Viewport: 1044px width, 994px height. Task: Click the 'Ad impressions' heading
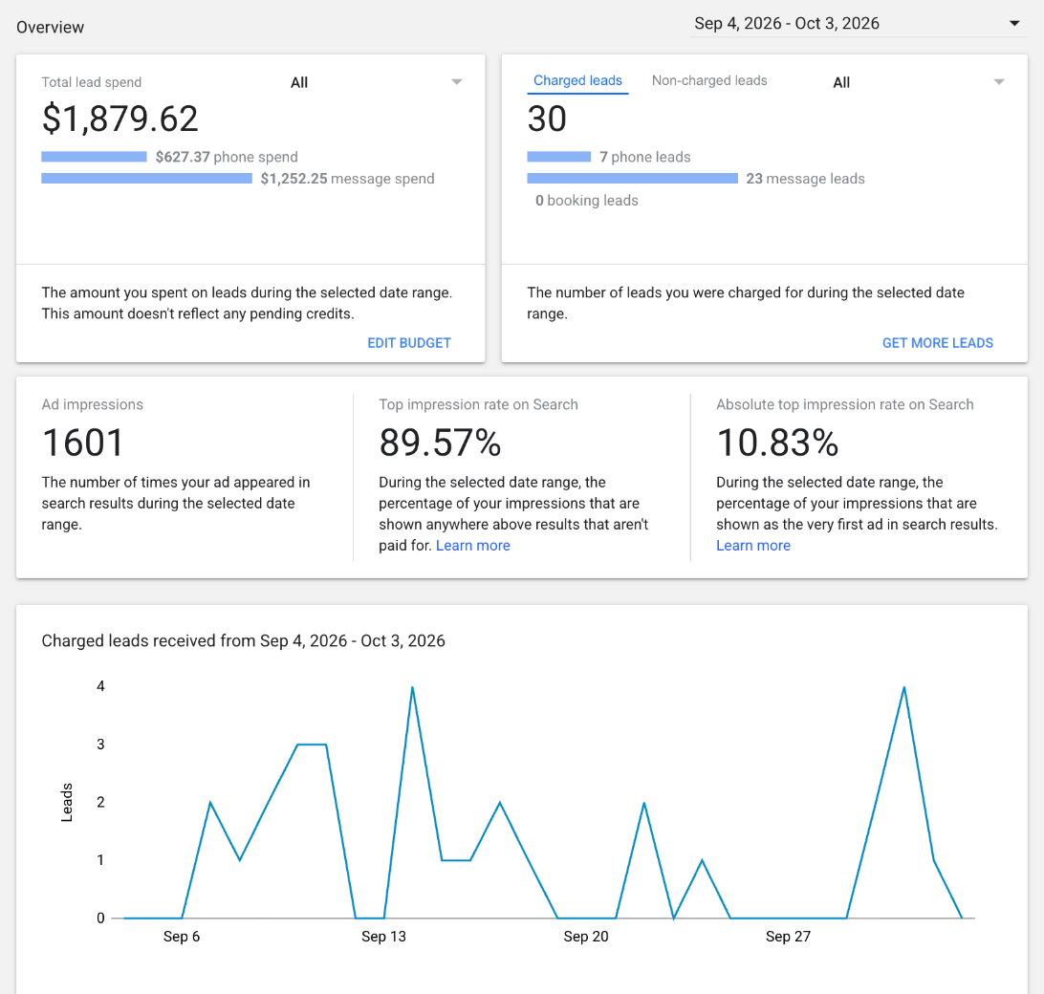92,405
